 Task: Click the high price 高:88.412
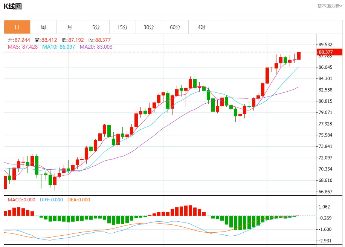click(x=46, y=40)
